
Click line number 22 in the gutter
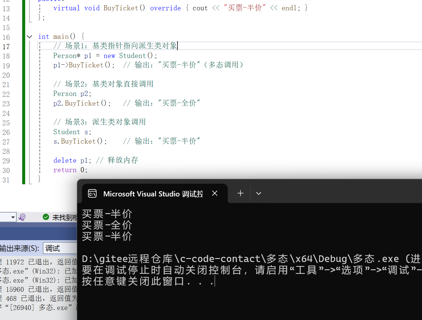(6, 94)
